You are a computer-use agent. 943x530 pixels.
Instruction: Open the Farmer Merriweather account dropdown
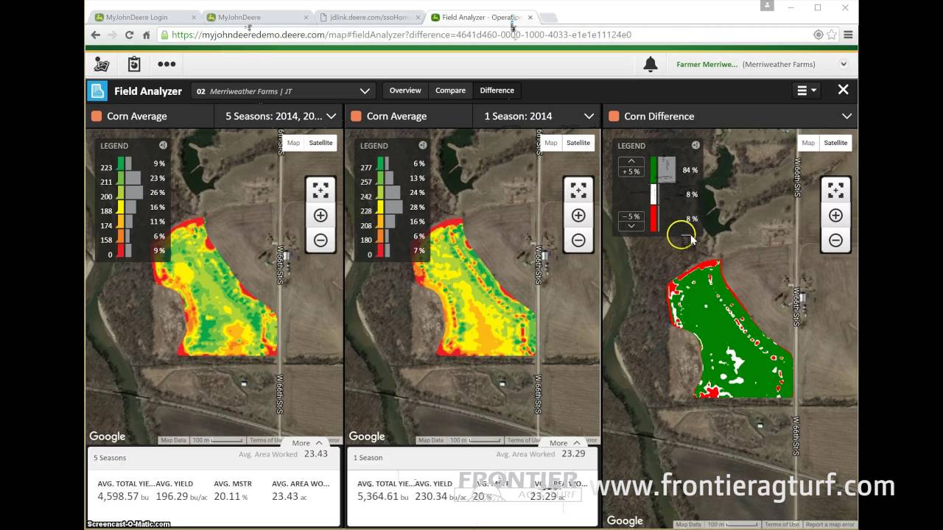(x=844, y=64)
